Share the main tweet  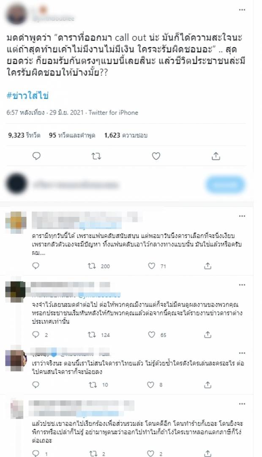216,156
